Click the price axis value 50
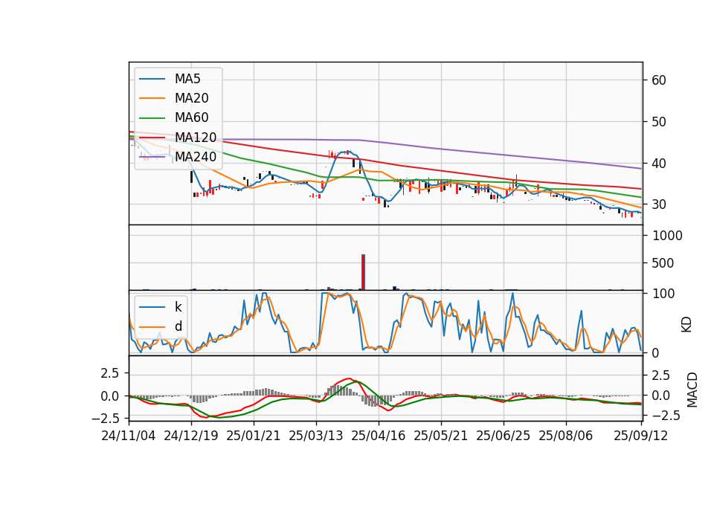Screen dimensions: 714x513 point(659,122)
